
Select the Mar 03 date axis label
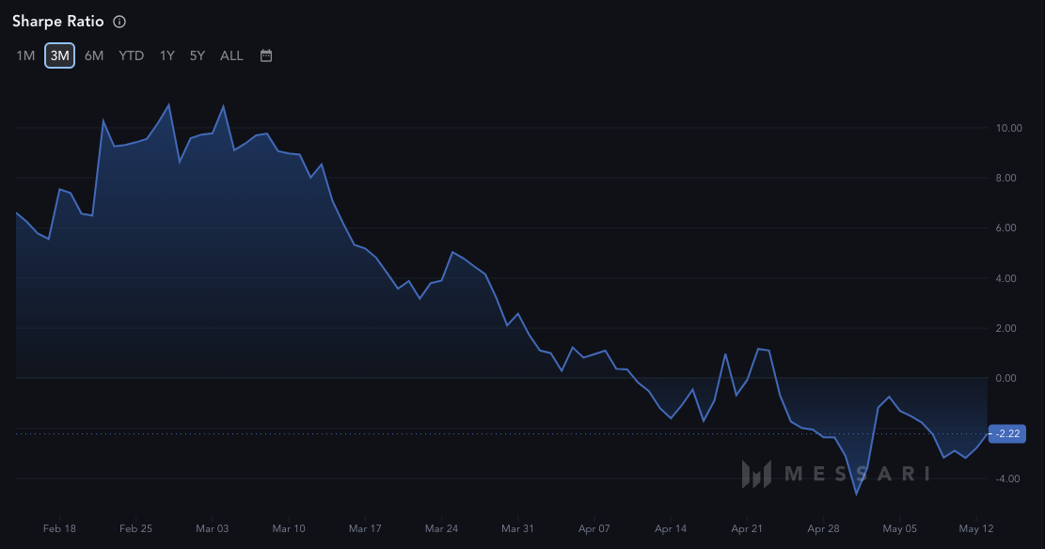click(x=214, y=528)
